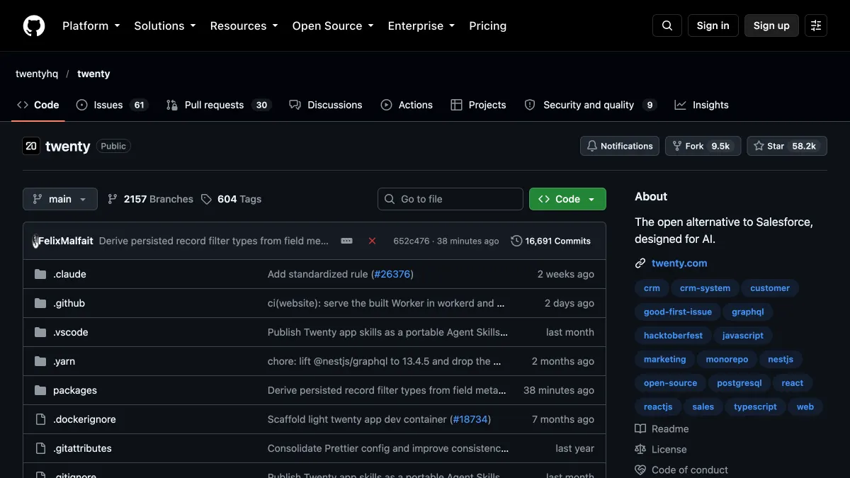Open the green Code dropdown button
The width and height of the screenshot is (850, 478).
click(567, 199)
